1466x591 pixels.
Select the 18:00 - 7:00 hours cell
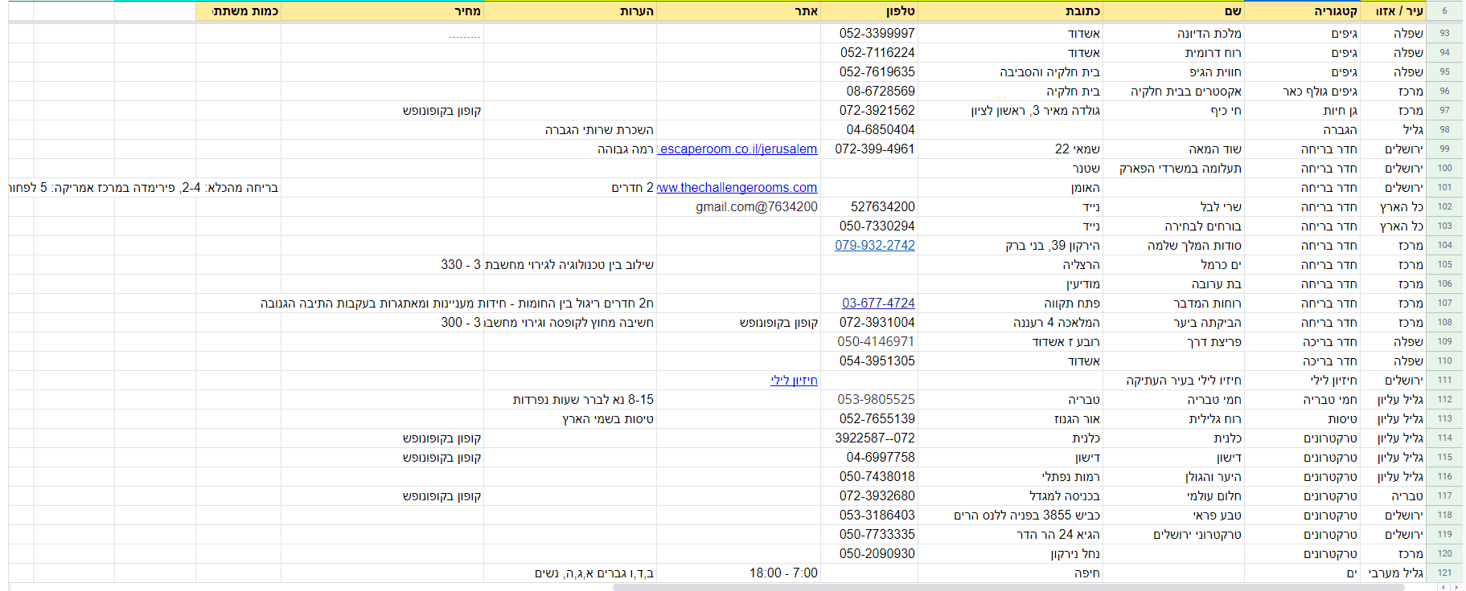(x=738, y=573)
